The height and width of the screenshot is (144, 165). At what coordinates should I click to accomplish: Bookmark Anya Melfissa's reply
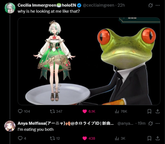[149, 138]
